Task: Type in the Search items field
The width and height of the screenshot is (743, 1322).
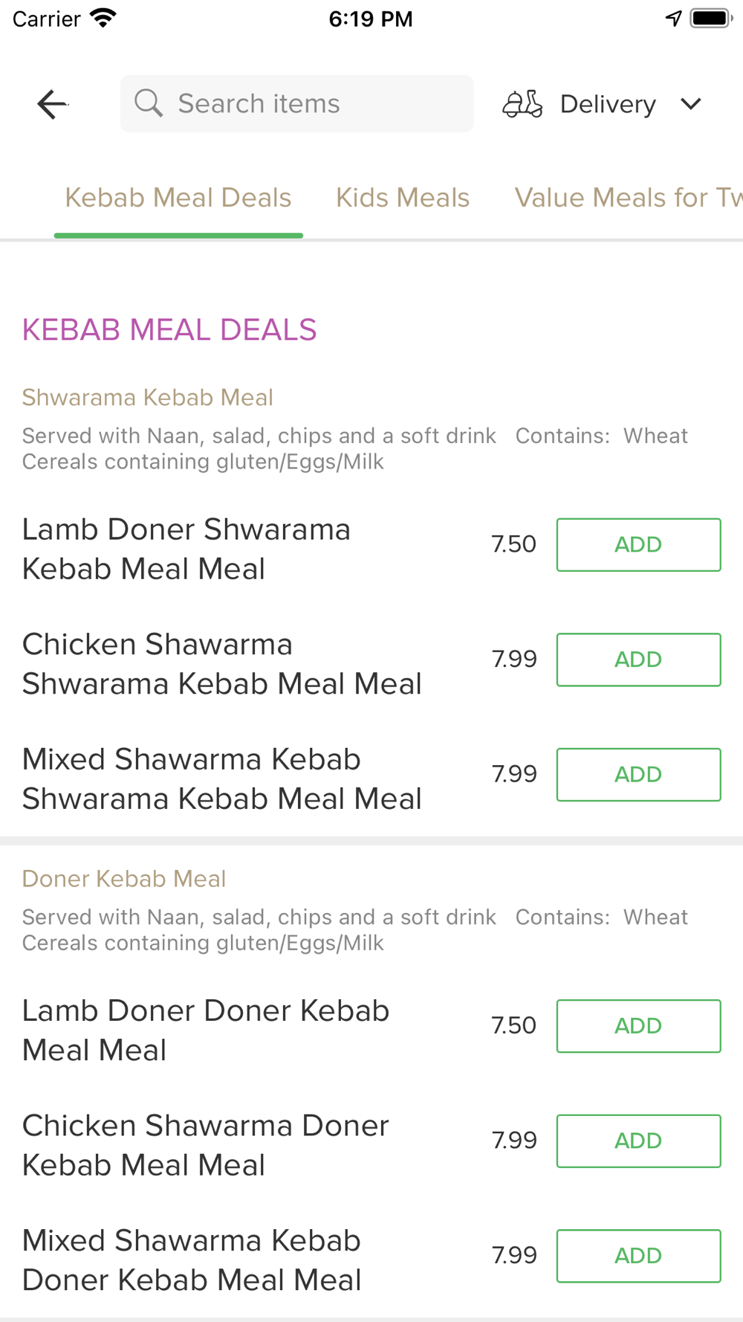Action: (x=312, y=103)
